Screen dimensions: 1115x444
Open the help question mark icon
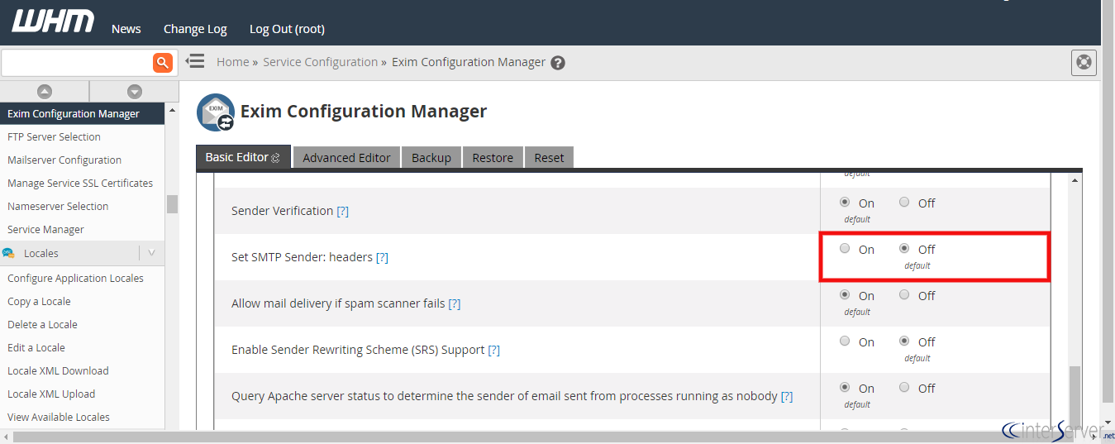tap(558, 63)
